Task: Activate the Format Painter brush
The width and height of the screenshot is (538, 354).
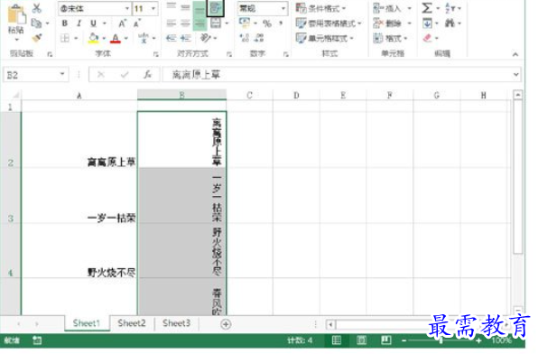Action: [x=37, y=38]
